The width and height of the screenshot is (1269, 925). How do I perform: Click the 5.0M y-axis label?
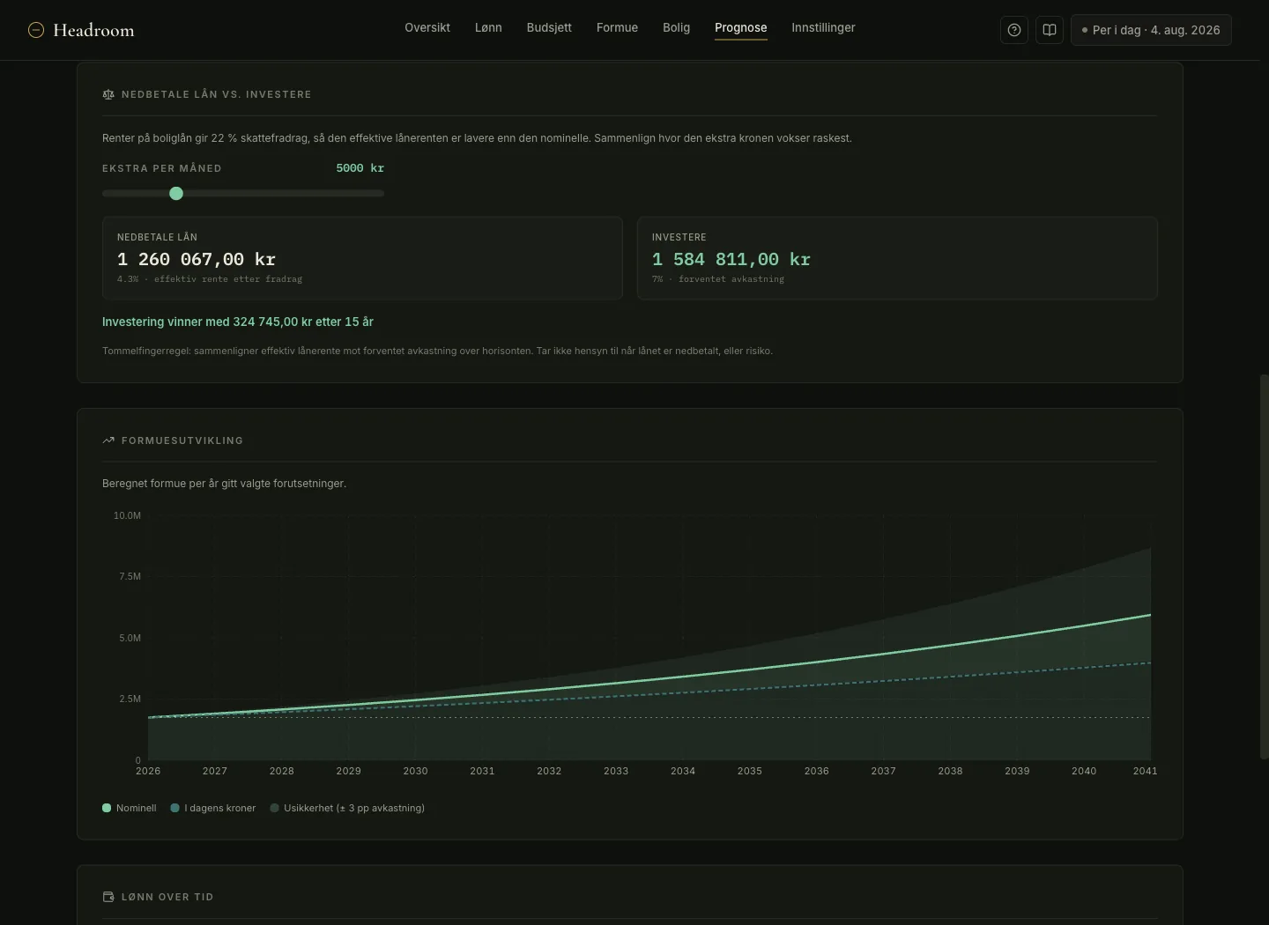pos(130,638)
